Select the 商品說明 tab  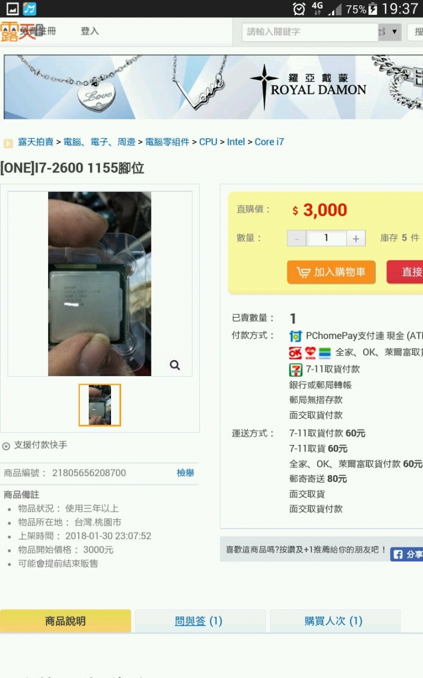point(66,621)
